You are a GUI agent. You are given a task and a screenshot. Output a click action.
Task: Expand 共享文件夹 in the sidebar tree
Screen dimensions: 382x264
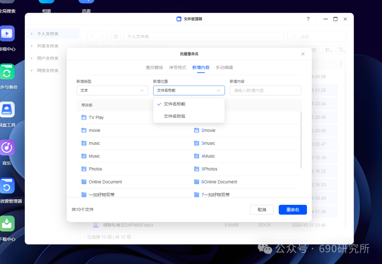[32, 46]
